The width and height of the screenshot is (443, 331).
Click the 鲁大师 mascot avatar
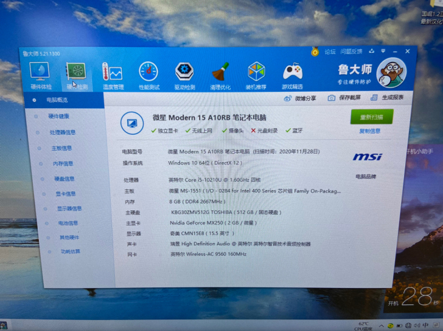391,72
